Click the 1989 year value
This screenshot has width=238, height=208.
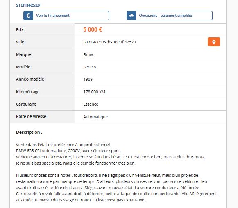coord(88,79)
